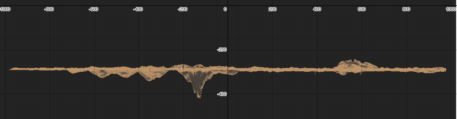Select the -400 label on the top axis
The image size is (457, 119).
click(x=138, y=9)
